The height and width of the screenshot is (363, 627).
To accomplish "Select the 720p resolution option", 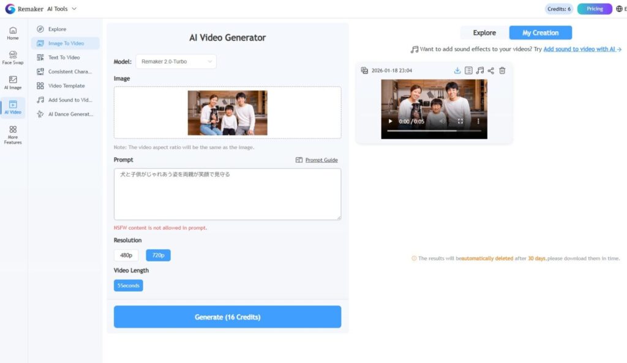I will coord(158,255).
